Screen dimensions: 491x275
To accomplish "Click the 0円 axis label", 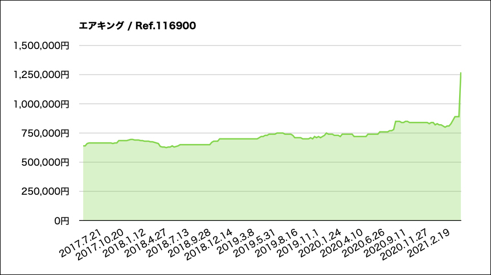I will (x=62, y=221).
